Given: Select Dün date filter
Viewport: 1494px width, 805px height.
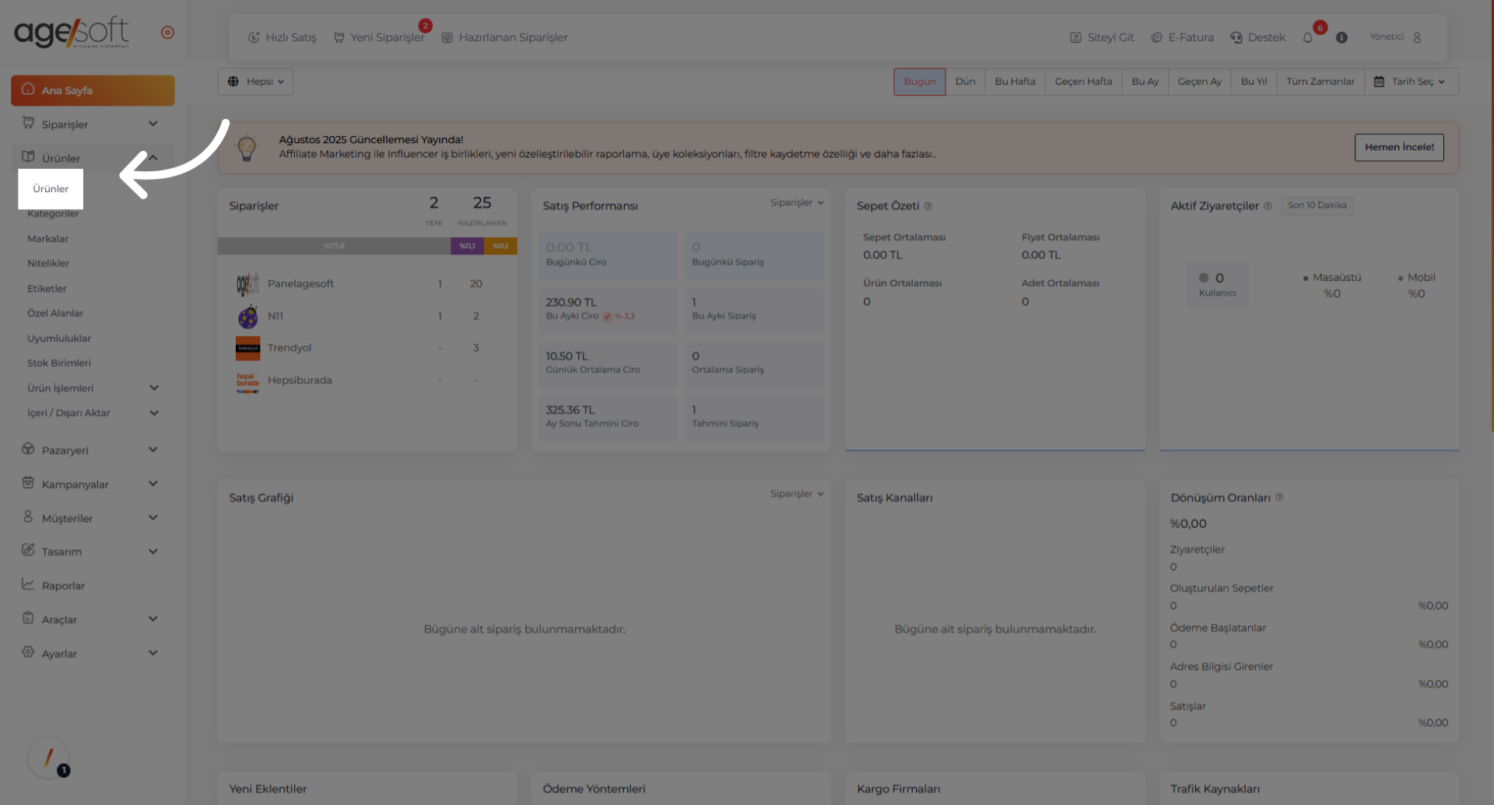Looking at the screenshot, I should [x=966, y=82].
